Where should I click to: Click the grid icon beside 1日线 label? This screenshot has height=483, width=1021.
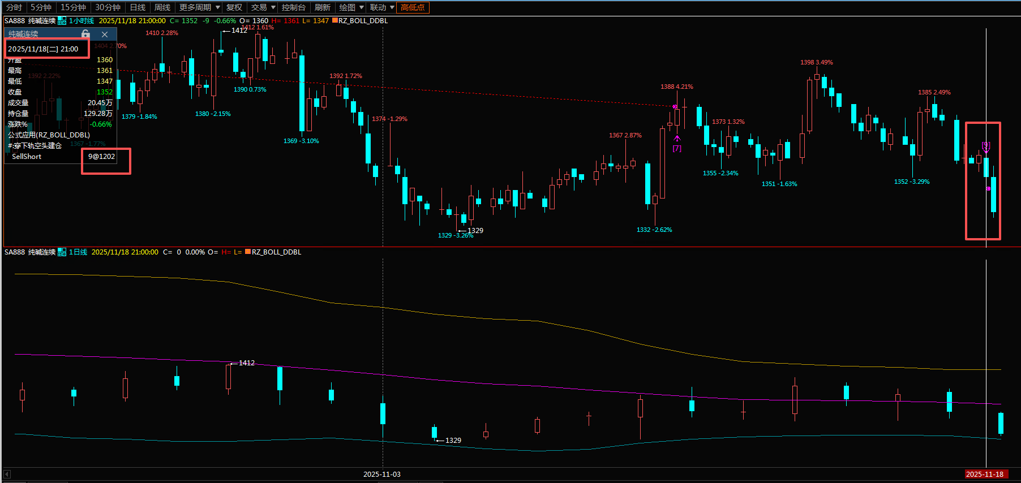62,252
